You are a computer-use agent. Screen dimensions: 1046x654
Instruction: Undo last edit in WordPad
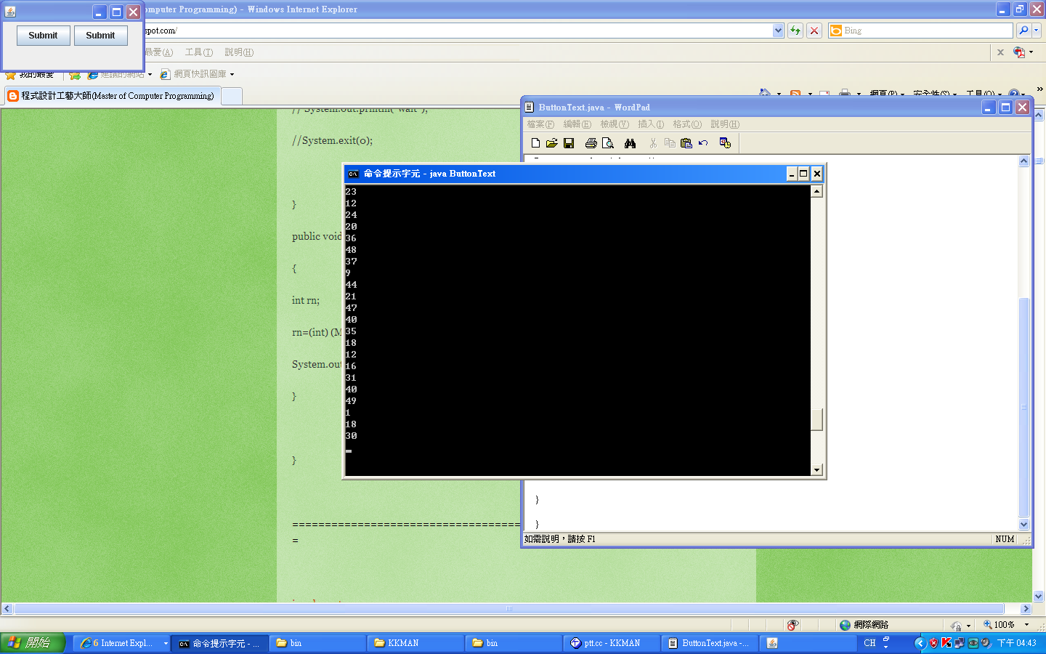pyautogui.click(x=703, y=142)
